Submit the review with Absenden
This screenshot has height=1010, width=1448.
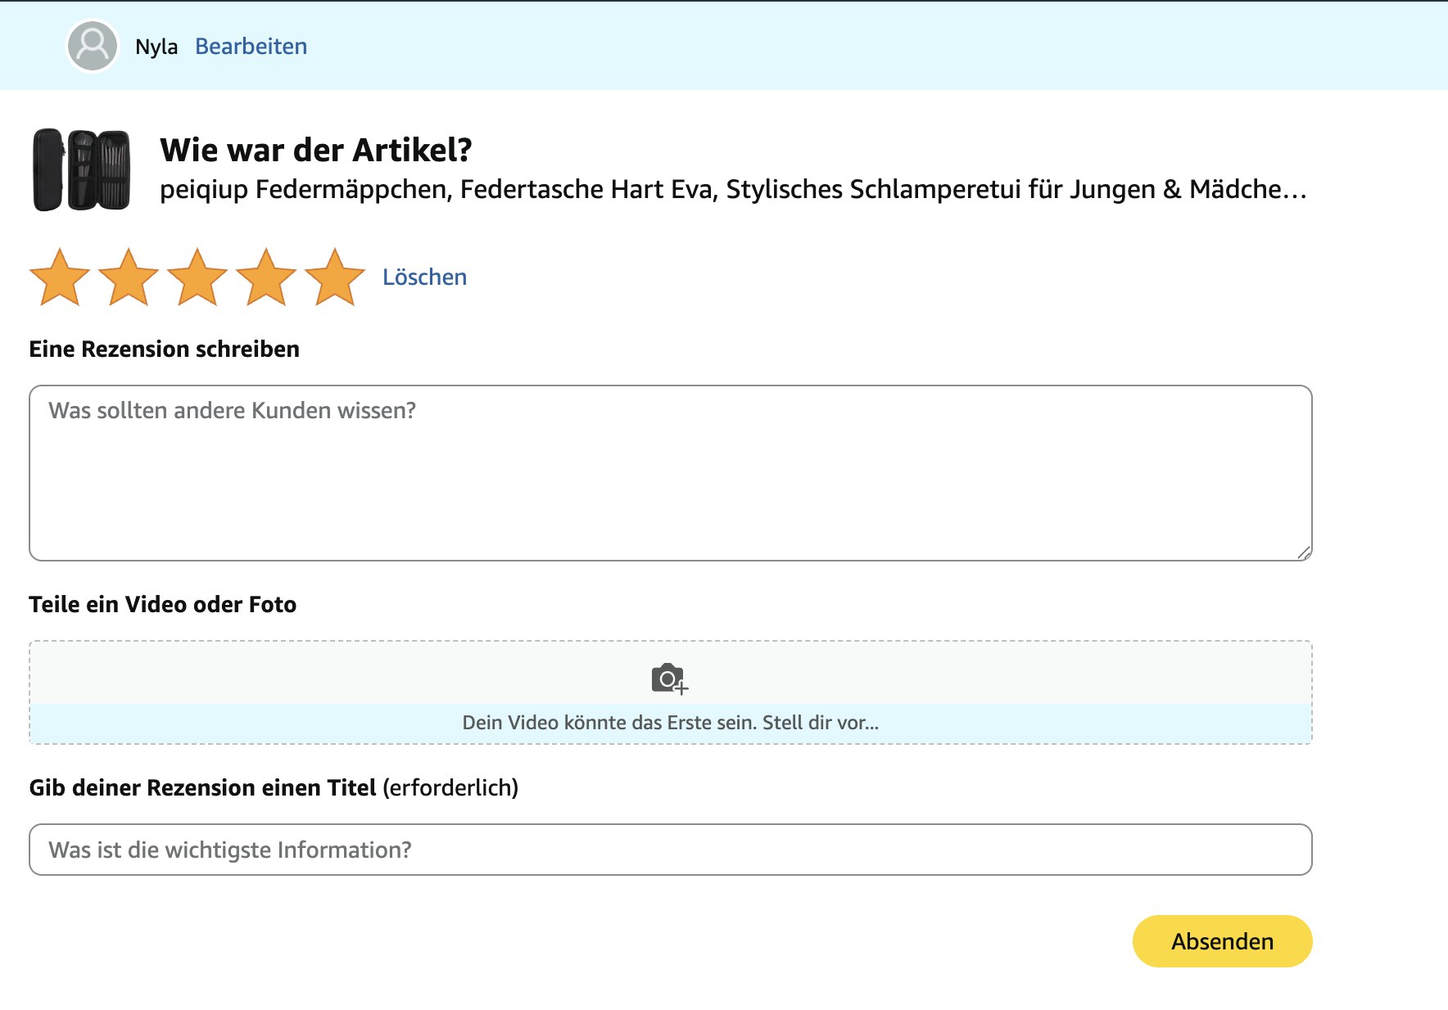1222,941
